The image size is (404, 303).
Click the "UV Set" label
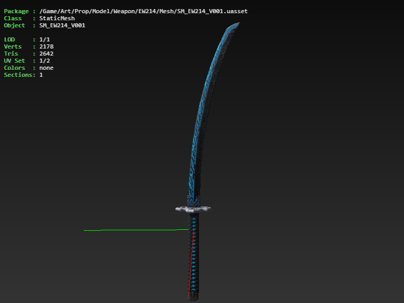[x=15, y=61]
